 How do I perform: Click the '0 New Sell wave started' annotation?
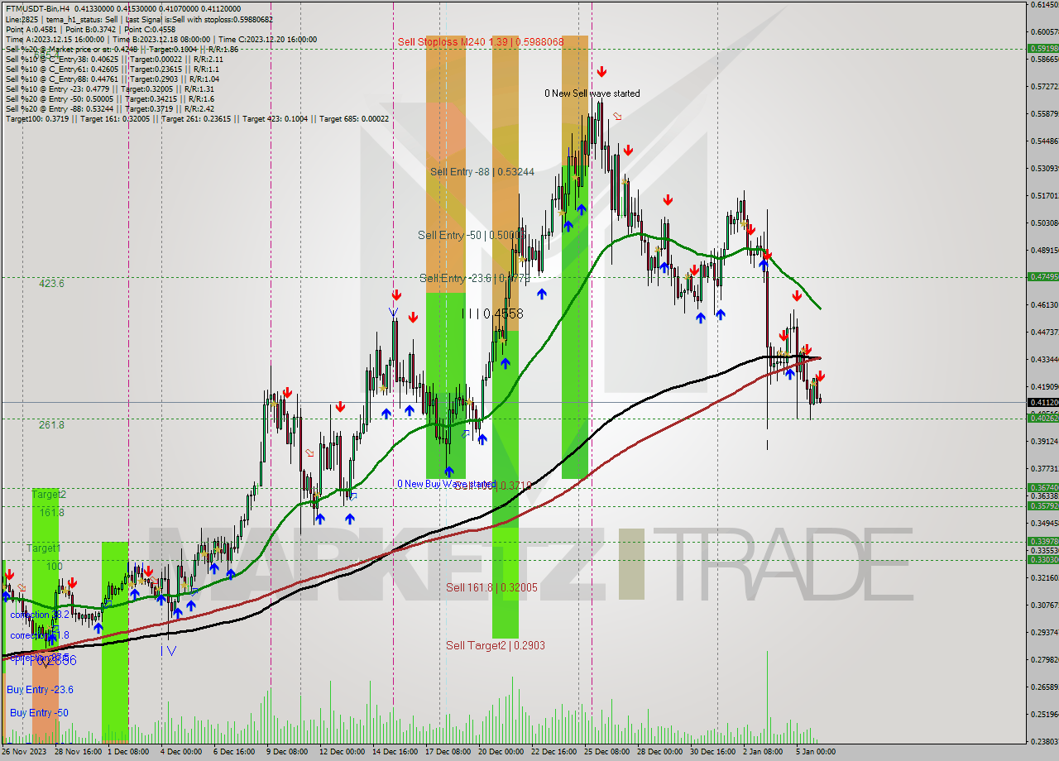pos(592,93)
